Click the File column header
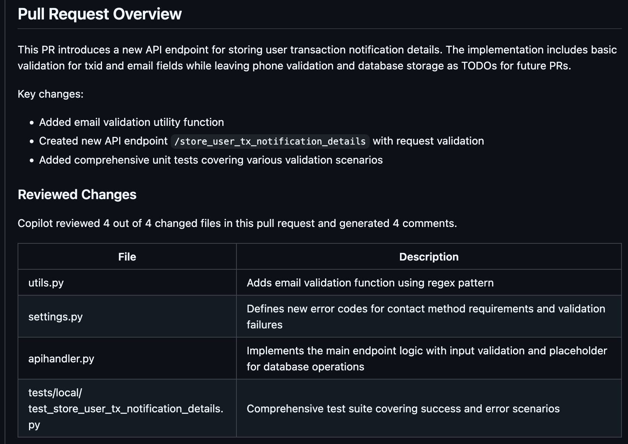Screen dimensions: 628x444 [127, 257]
